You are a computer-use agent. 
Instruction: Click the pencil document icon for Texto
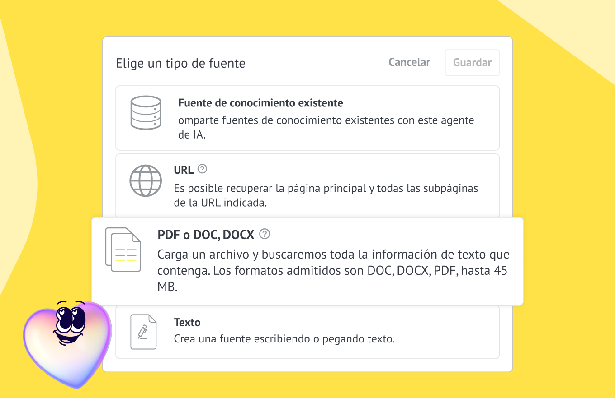coord(143,332)
